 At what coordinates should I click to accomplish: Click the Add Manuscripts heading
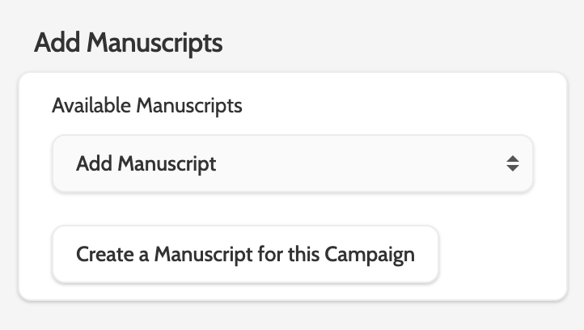[128, 43]
